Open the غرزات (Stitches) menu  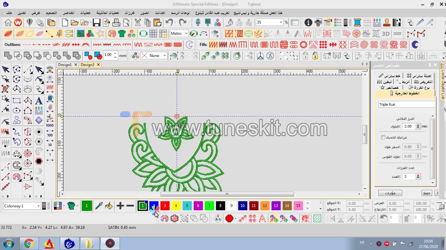(130, 13)
